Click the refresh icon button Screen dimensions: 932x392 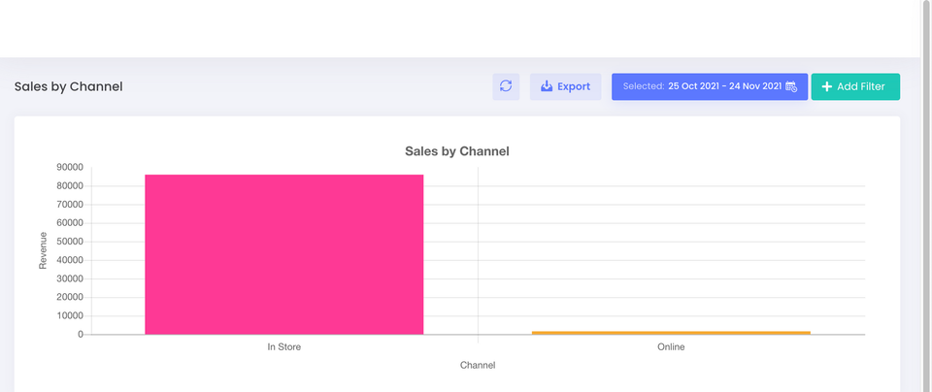click(x=506, y=86)
